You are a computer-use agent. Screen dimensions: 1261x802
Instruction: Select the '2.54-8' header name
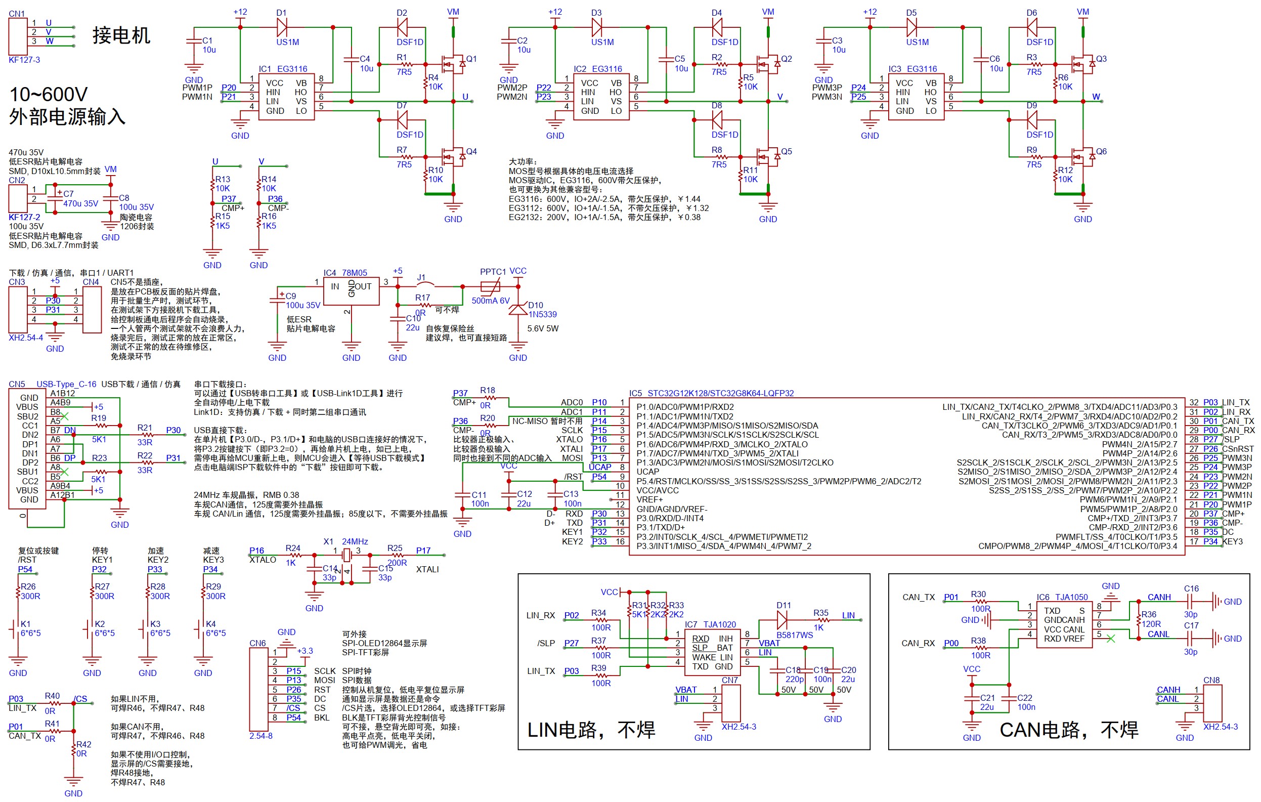point(261,736)
